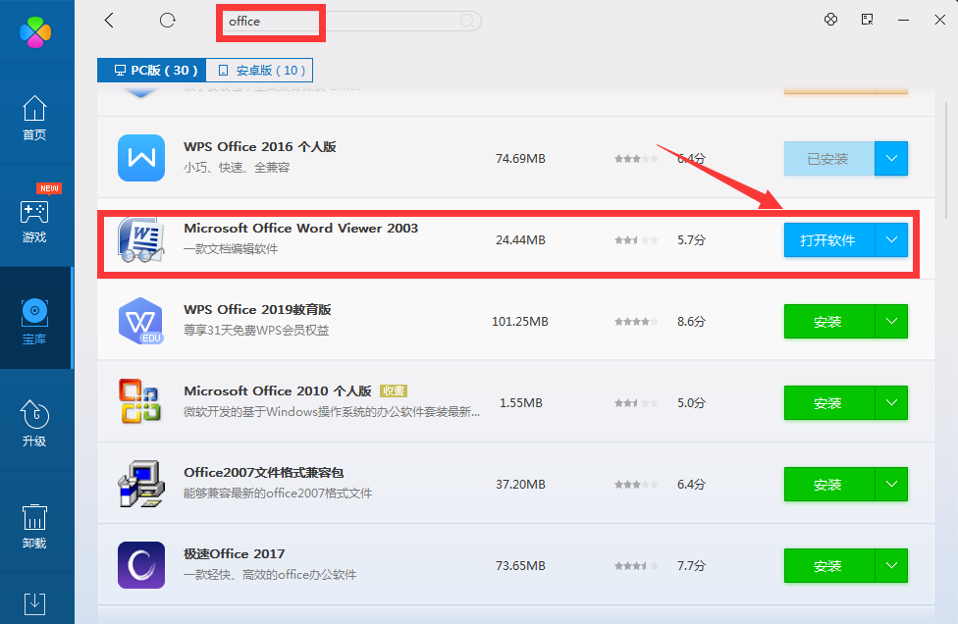Install 极速Office 2017

pos(829,566)
